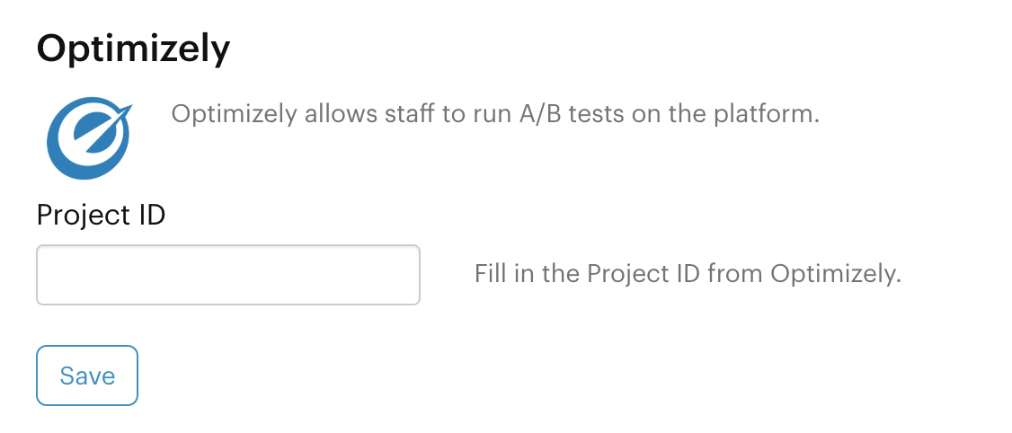Screen dimensions: 1012x433
Task: Select the blue circular rocket logo
Action: tap(89, 138)
